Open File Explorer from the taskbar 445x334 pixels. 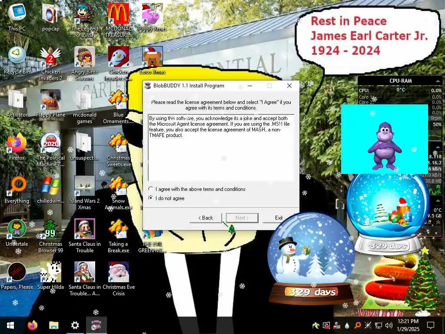pos(53,325)
